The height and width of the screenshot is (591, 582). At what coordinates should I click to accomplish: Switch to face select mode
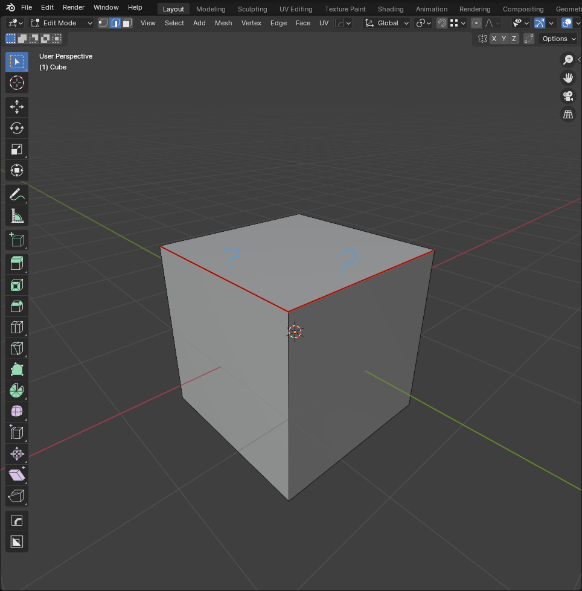point(127,24)
